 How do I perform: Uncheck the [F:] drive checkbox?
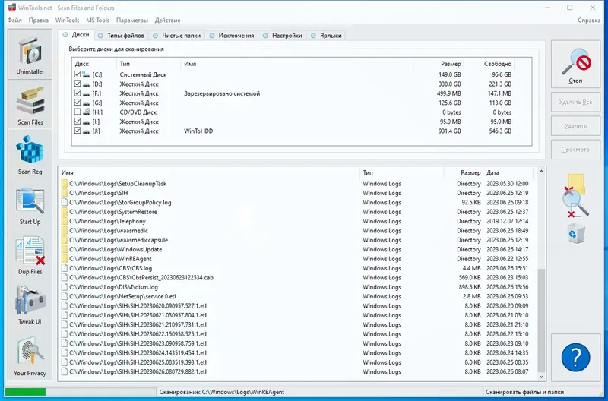point(78,93)
